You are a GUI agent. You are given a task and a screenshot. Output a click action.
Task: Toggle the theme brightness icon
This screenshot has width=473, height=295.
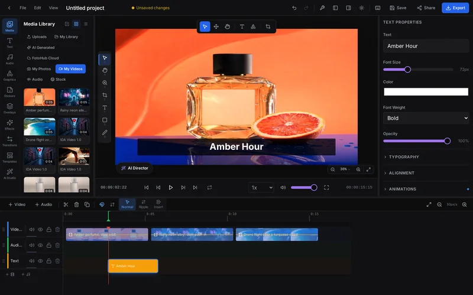pyautogui.click(x=361, y=8)
